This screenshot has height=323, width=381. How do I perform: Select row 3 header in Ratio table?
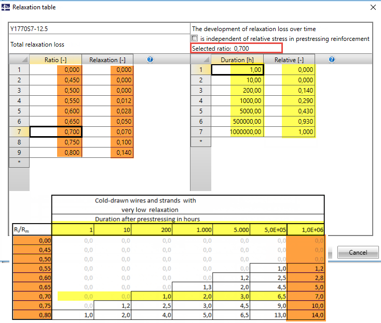tap(19, 91)
